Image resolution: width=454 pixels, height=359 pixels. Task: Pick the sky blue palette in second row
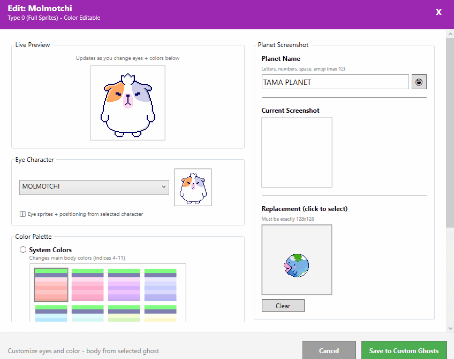[x=51, y=313]
